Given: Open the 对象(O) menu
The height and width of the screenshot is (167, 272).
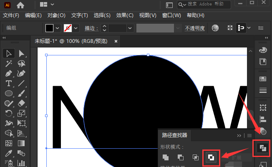Looking at the screenshot, I should click(x=56, y=15).
